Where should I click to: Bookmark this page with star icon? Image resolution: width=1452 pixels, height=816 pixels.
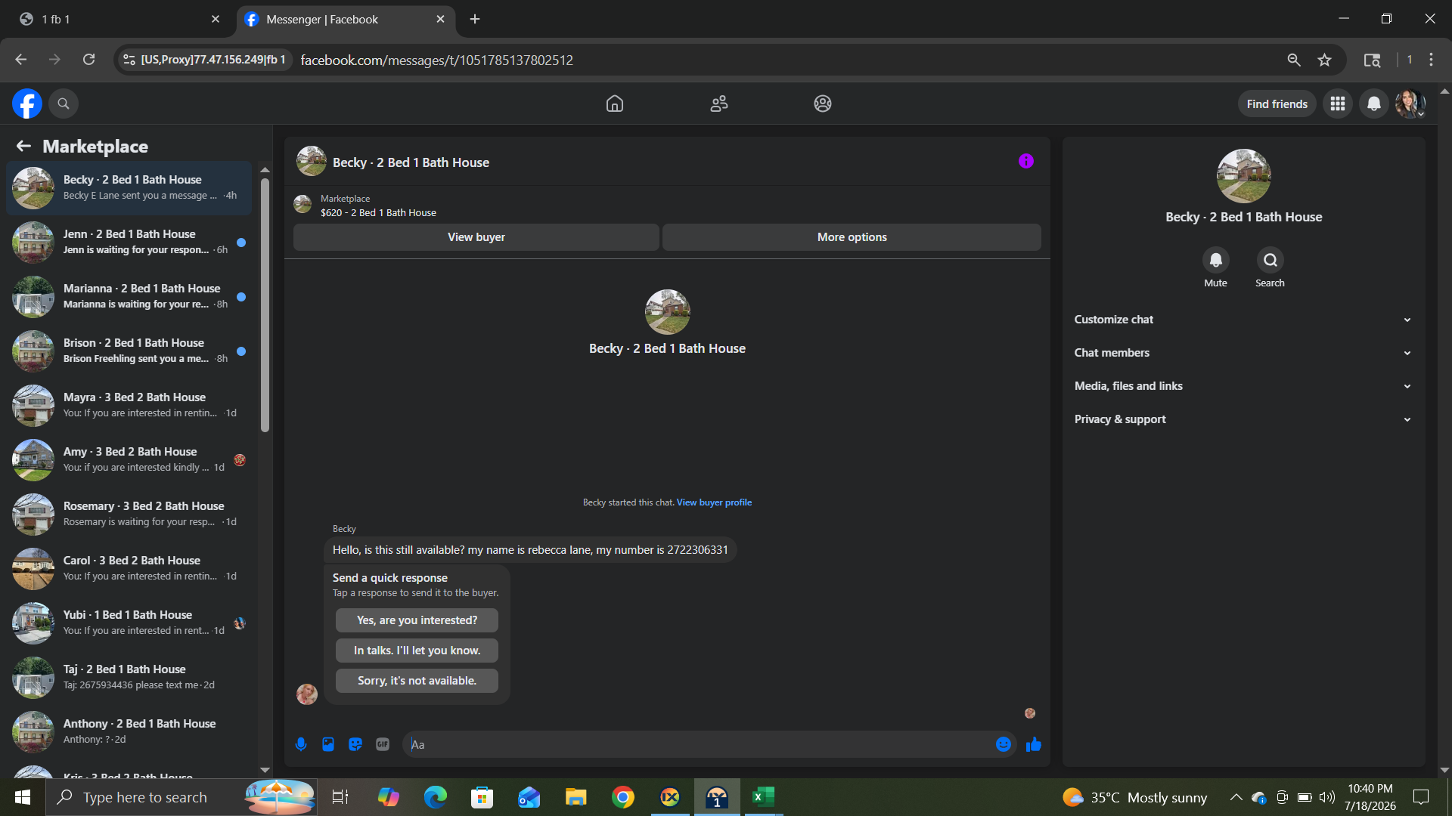click(x=1325, y=60)
